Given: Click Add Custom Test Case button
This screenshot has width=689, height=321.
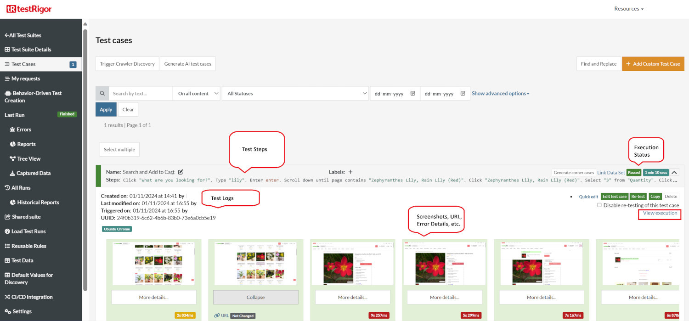Looking at the screenshot, I should click(x=653, y=64).
